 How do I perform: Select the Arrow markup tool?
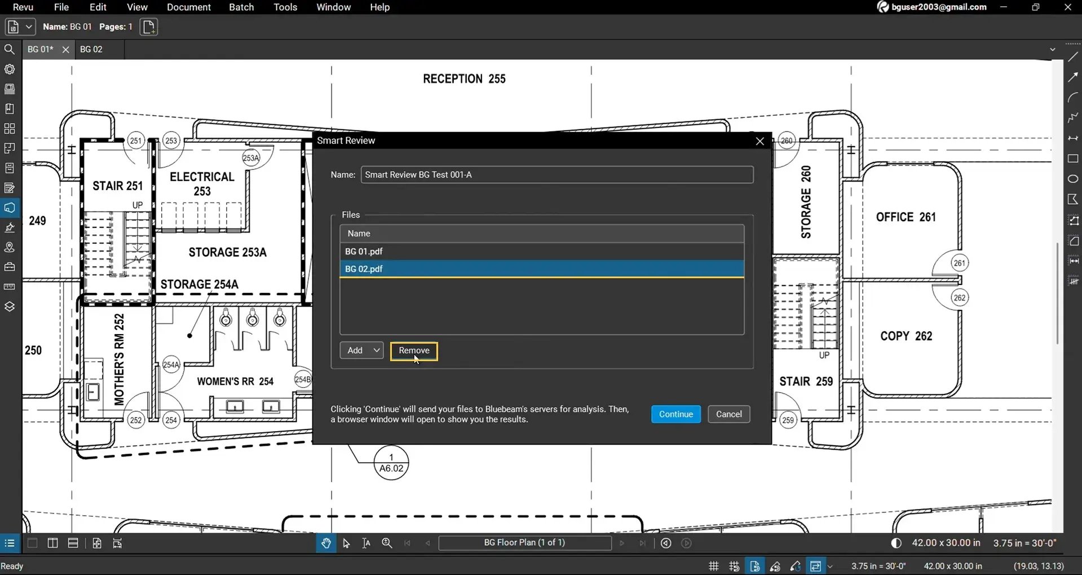click(1073, 77)
